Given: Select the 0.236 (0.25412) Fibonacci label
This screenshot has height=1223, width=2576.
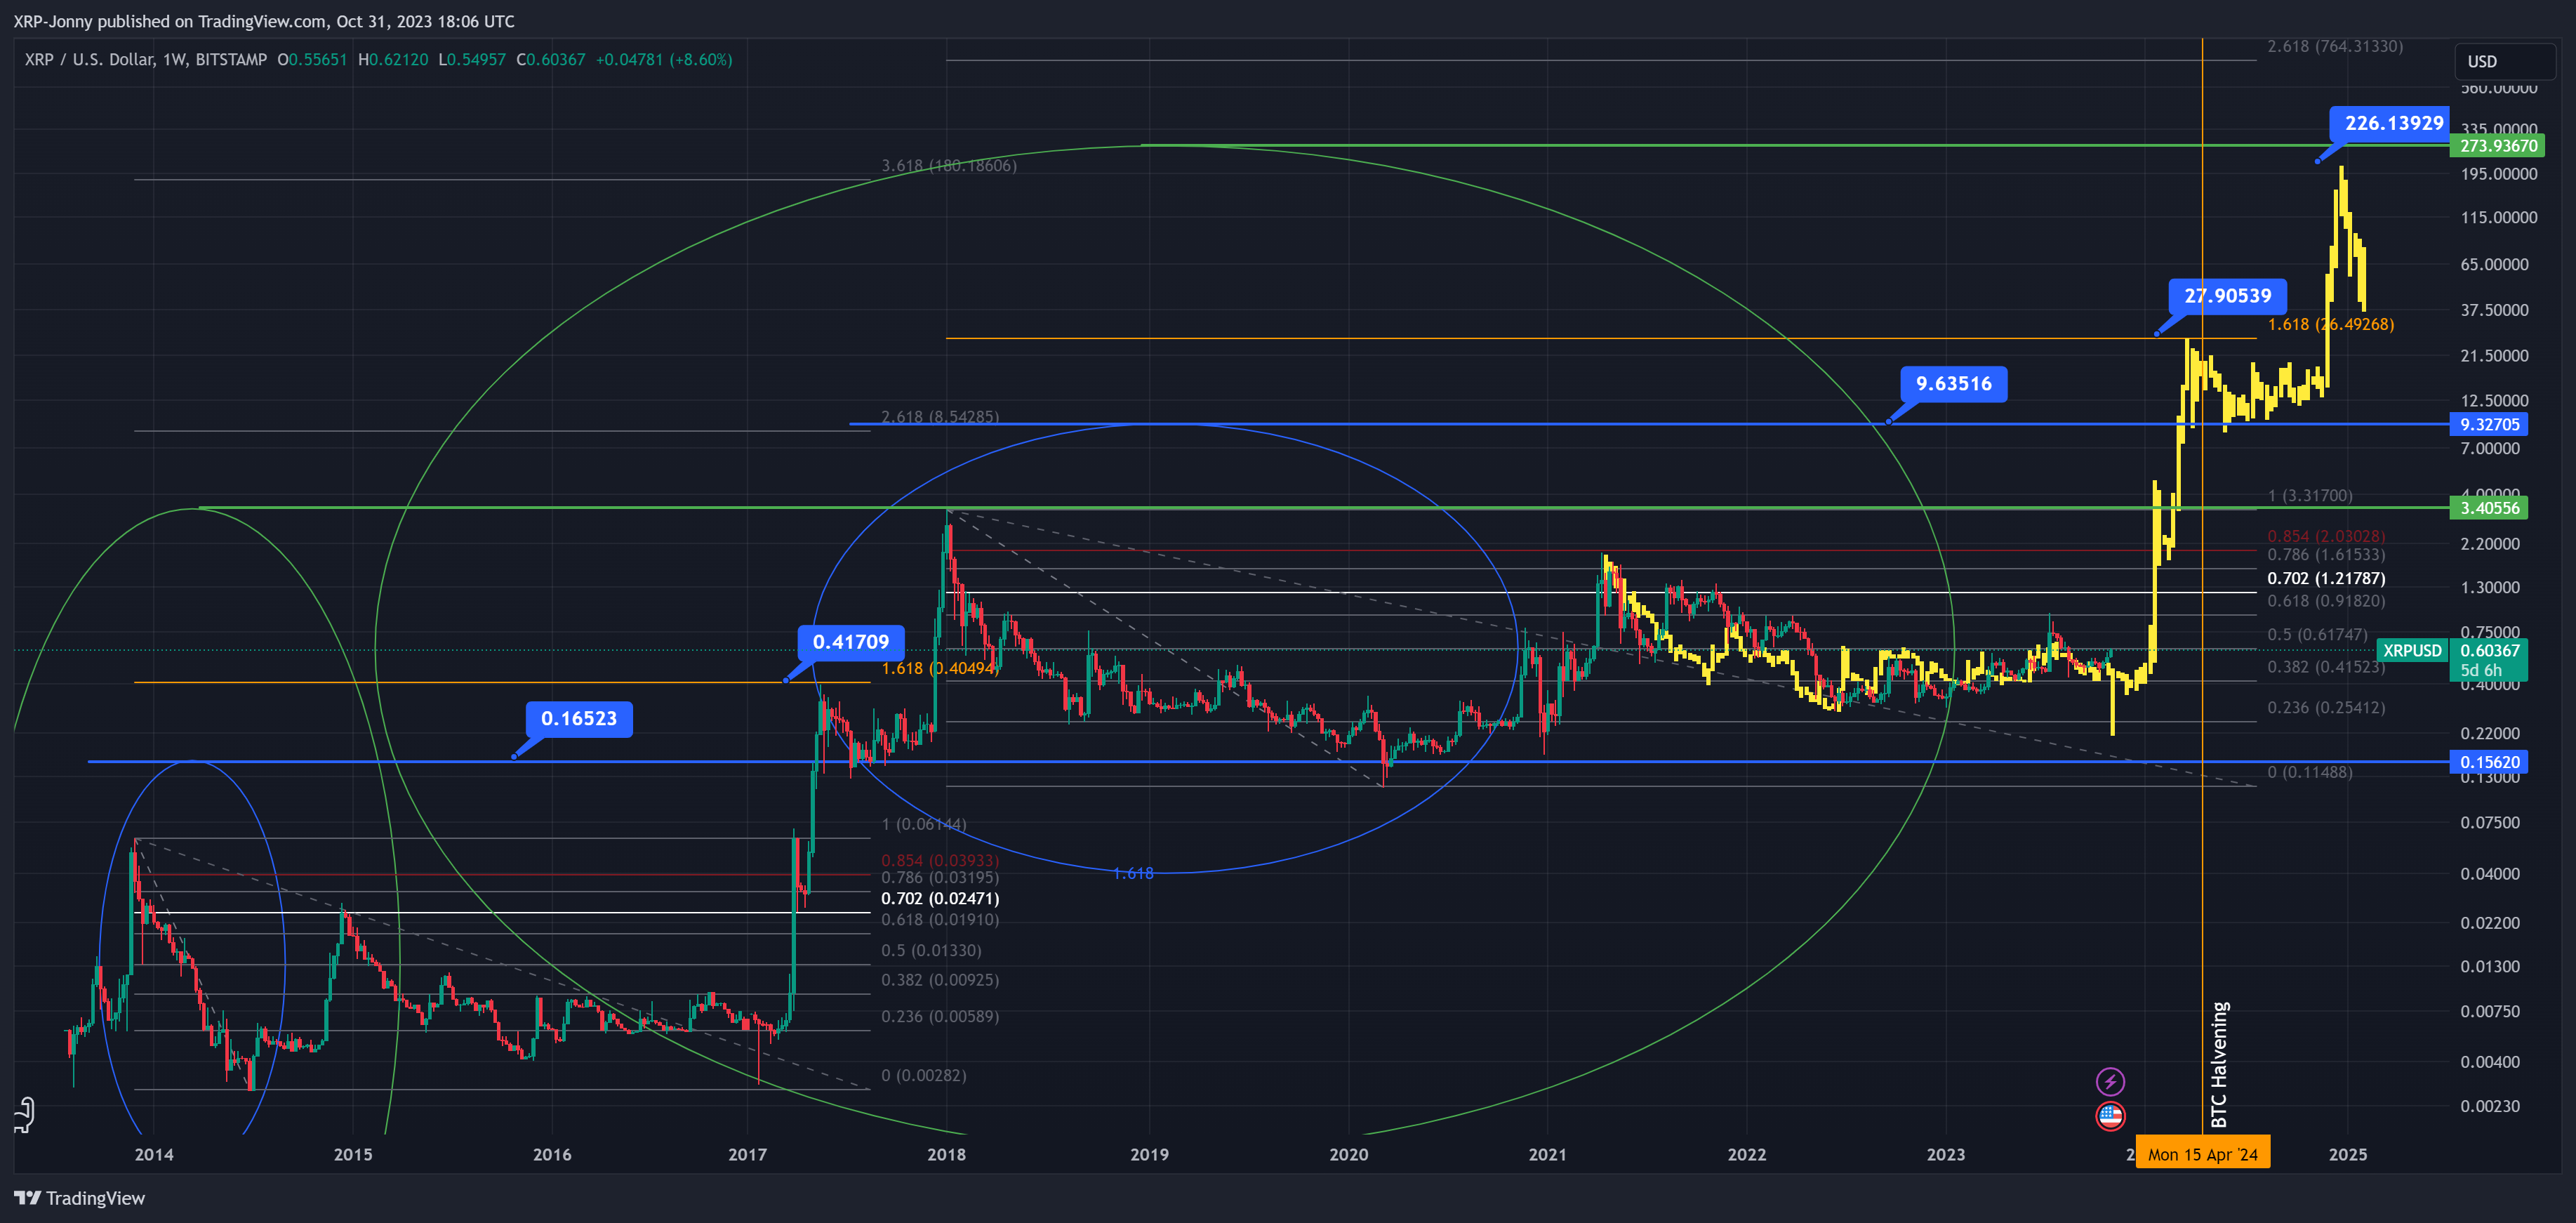Looking at the screenshot, I should coord(2326,708).
